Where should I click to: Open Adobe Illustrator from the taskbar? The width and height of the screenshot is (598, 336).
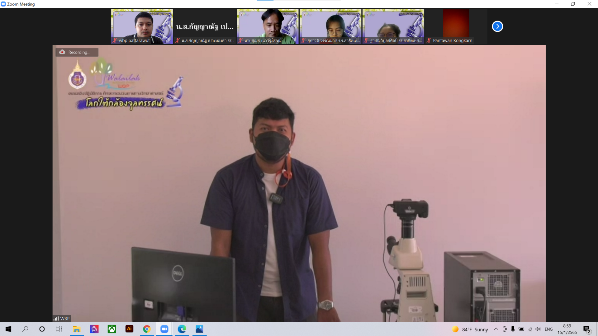[x=129, y=329]
